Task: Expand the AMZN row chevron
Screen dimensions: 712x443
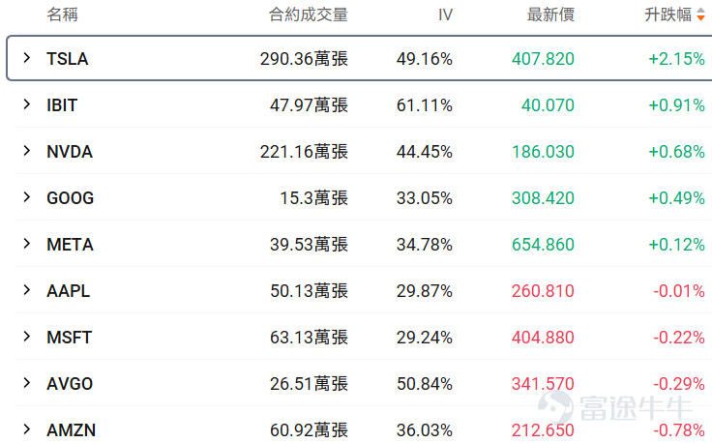Action: click(27, 428)
